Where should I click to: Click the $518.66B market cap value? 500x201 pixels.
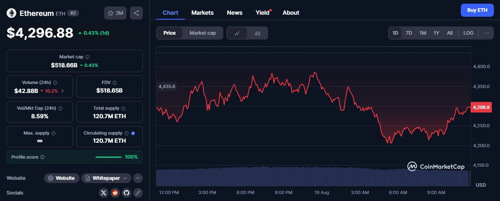(64, 65)
